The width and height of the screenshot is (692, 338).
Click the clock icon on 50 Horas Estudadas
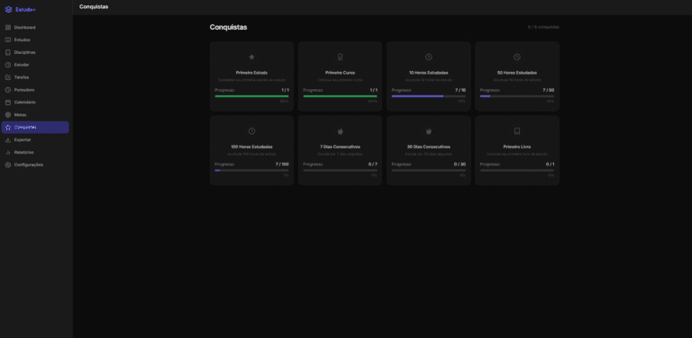[517, 57]
